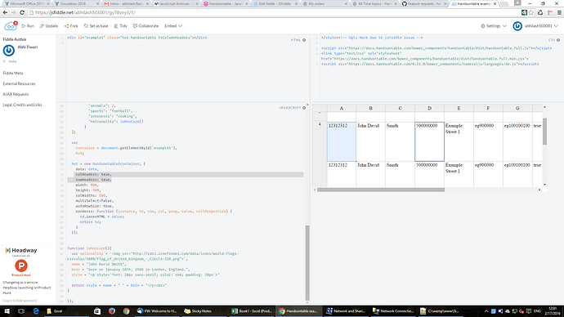Switch to the Feature requests GitHub tab

423,3
